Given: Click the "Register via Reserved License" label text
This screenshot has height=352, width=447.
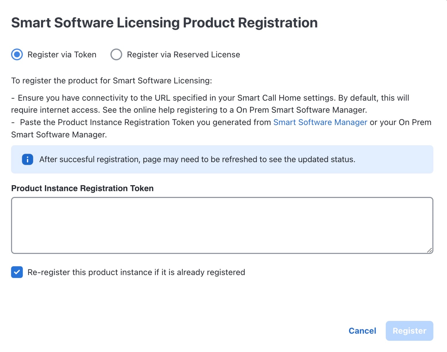Looking at the screenshot, I should 183,55.
